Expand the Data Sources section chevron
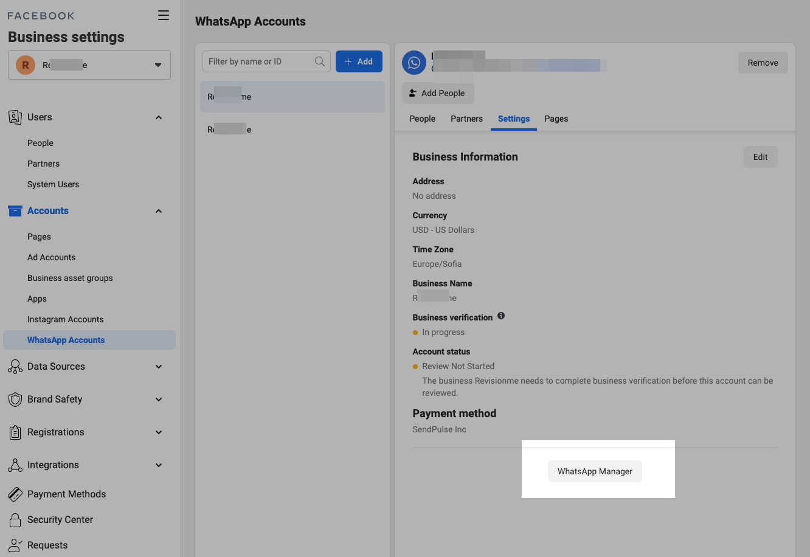Screen dimensions: 810x557 [159, 367]
